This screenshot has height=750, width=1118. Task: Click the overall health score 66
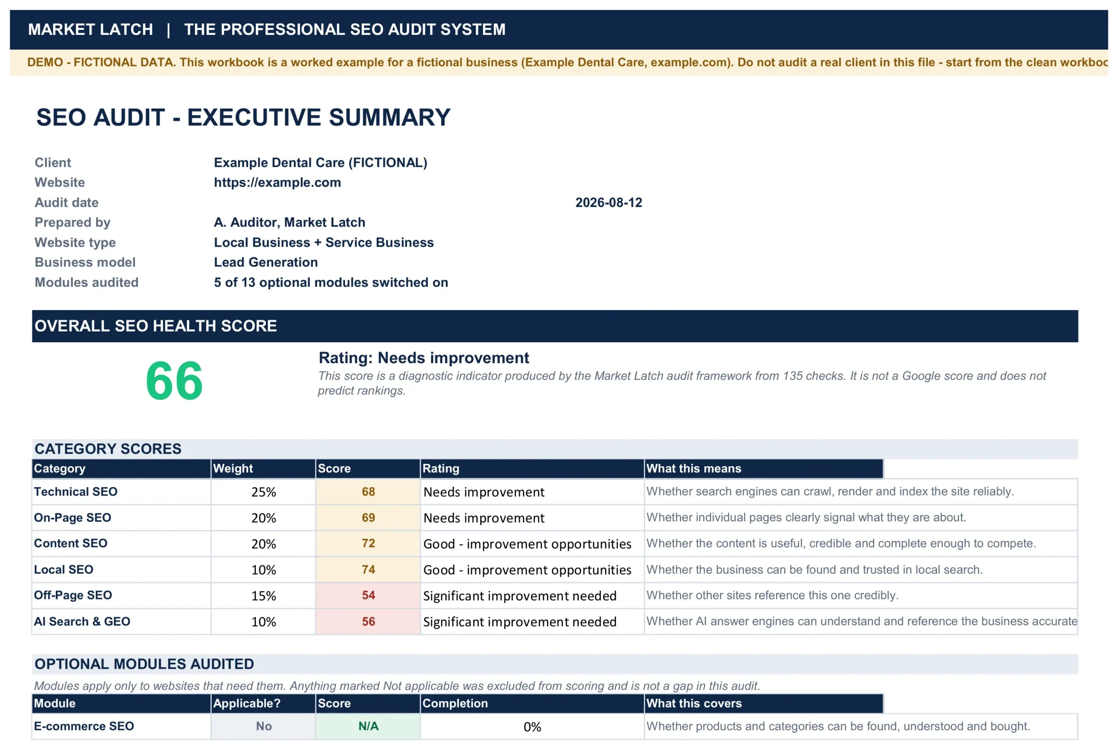click(x=174, y=381)
